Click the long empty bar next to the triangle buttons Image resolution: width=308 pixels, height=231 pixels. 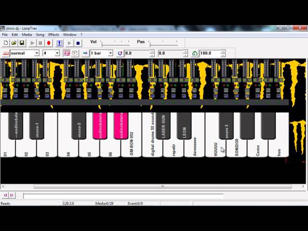pos(123,196)
